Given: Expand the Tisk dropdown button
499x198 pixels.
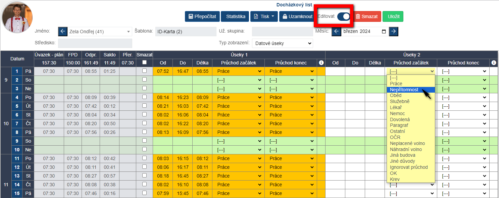Looking at the screenshot, I should coord(264,16).
